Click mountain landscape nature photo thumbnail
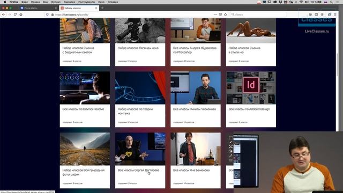Image resolution: width=343 pixels, height=193 pixels. tap(85, 149)
